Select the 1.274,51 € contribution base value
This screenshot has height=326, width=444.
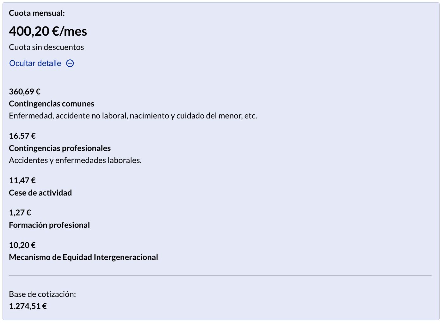coord(28,306)
